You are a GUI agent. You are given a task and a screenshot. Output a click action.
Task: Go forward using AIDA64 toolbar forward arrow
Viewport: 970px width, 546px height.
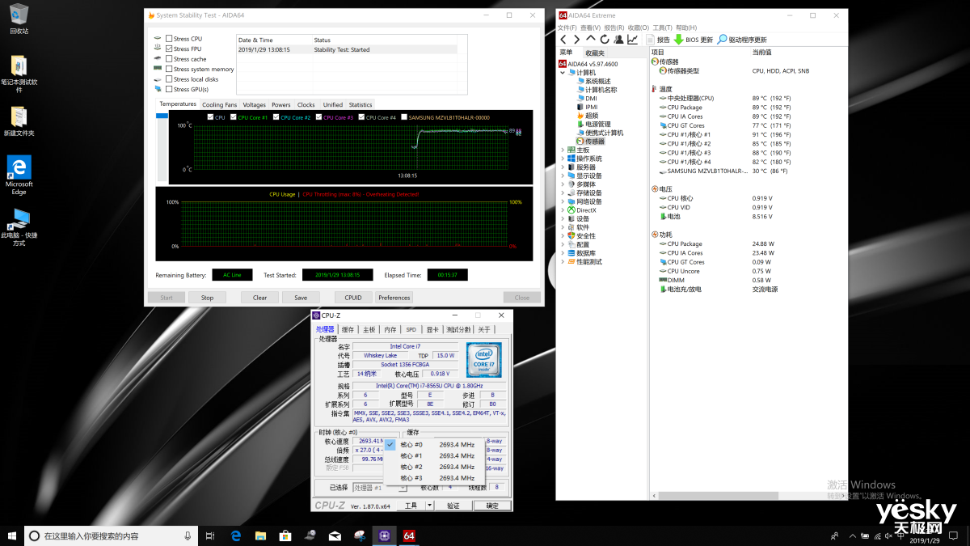coord(576,40)
